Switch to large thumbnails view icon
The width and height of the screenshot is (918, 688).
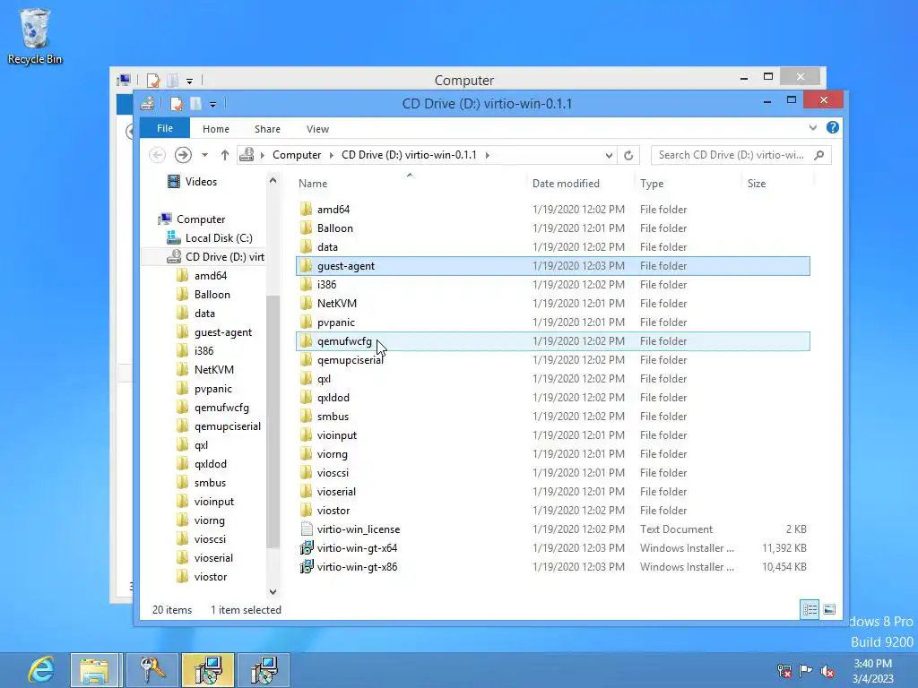click(x=829, y=609)
